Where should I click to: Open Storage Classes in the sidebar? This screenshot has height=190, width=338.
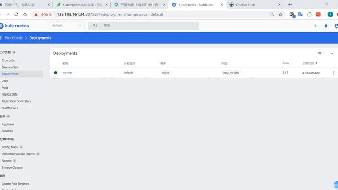coord(12,168)
